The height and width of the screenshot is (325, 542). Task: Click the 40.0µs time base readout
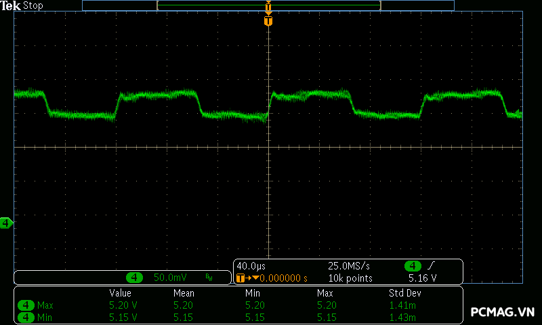click(251, 265)
